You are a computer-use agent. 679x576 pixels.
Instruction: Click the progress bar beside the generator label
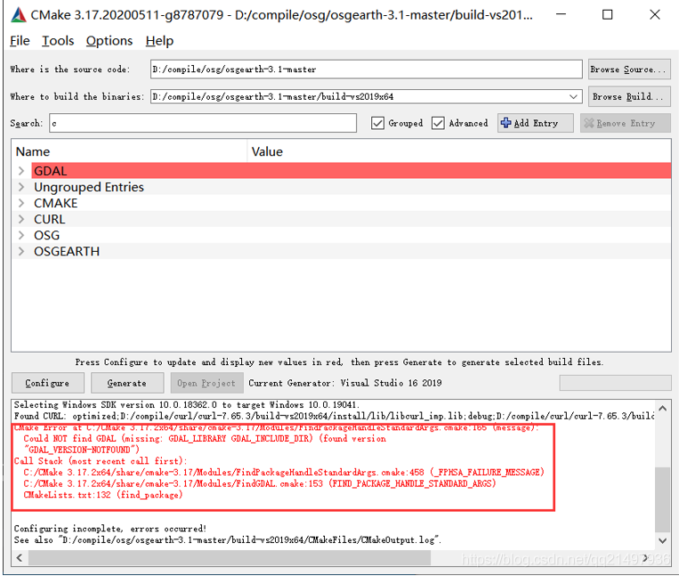pyautogui.click(x=615, y=384)
